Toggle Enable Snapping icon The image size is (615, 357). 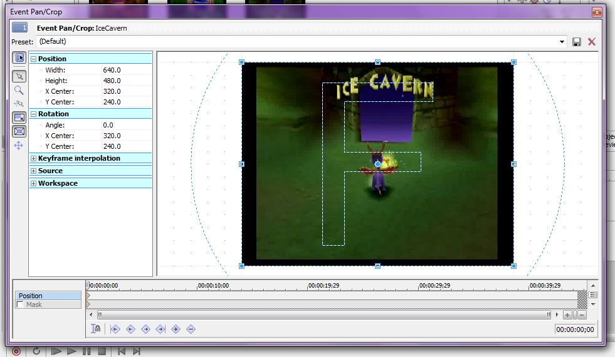tap(19, 104)
